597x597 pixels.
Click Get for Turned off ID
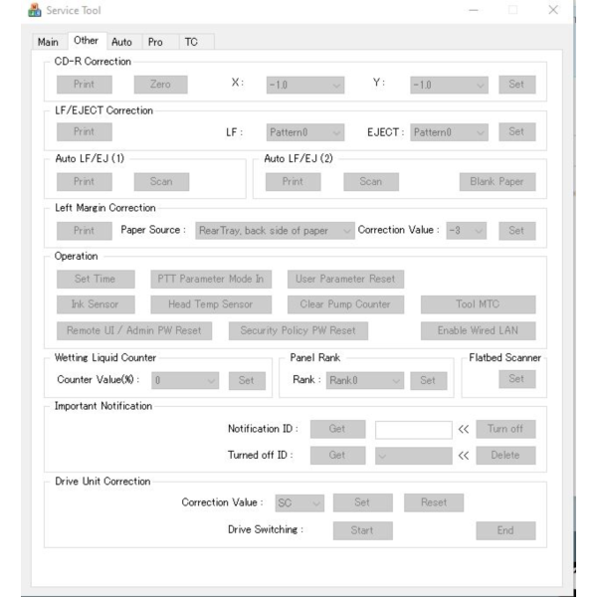[337, 456]
